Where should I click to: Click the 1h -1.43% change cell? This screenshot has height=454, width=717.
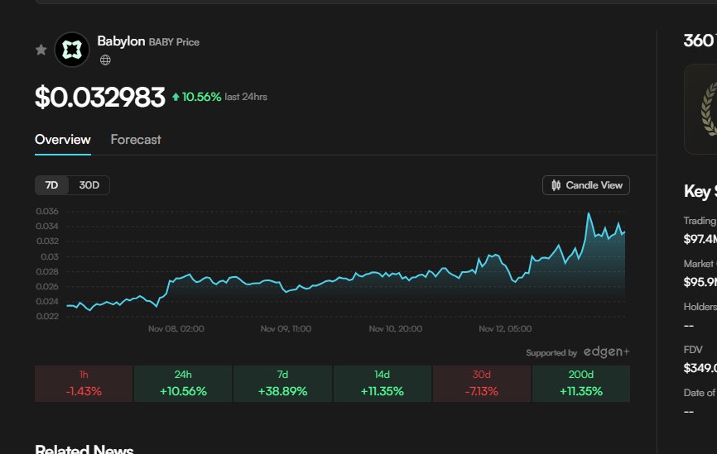(84, 384)
